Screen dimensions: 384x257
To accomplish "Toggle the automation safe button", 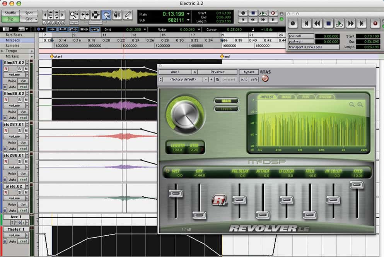I will pyautogui.click(x=254, y=79).
